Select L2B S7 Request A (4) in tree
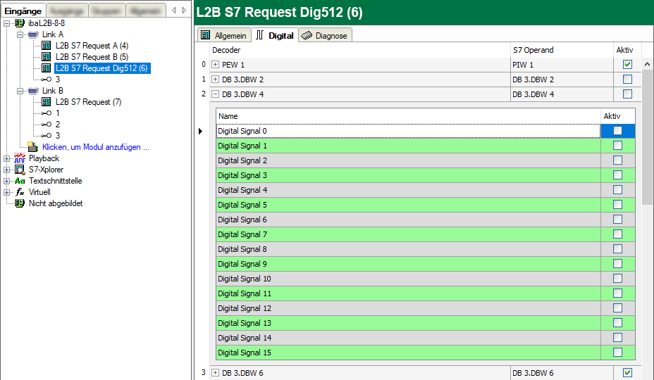 click(x=92, y=46)
